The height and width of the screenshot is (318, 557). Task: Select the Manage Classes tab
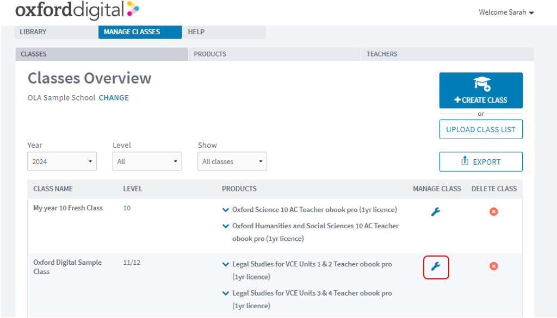(140, 32)
